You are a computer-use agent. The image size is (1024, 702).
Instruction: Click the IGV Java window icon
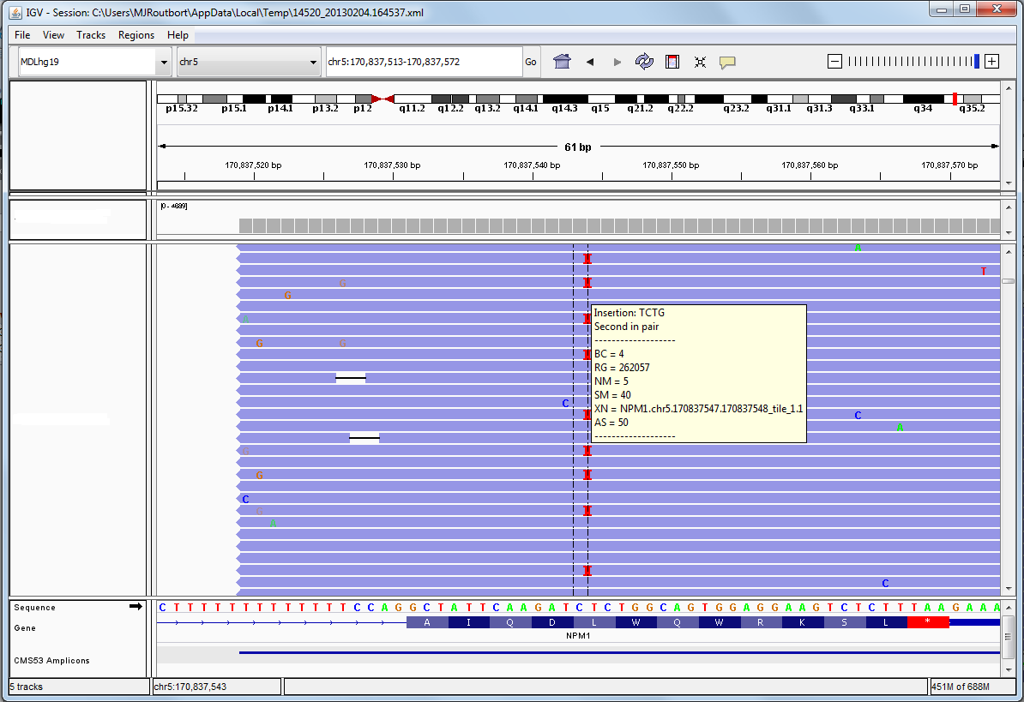click(x=15, y=12)
